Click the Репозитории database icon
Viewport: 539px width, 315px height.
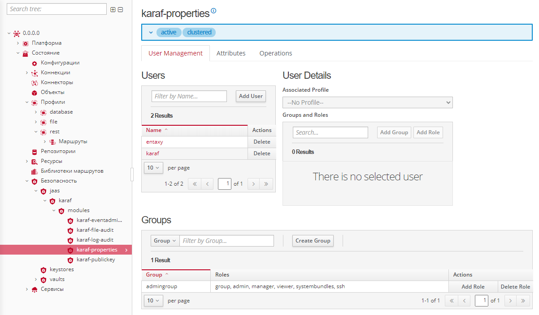click(35, 152)
